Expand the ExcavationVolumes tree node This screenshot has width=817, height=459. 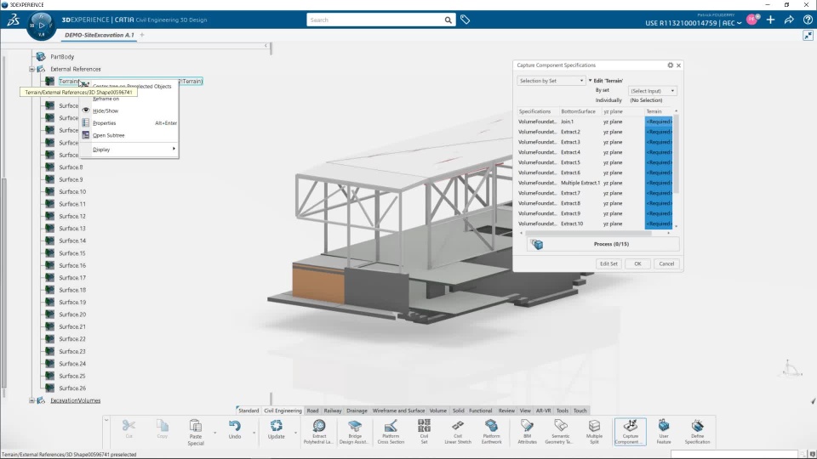[31, 400]
